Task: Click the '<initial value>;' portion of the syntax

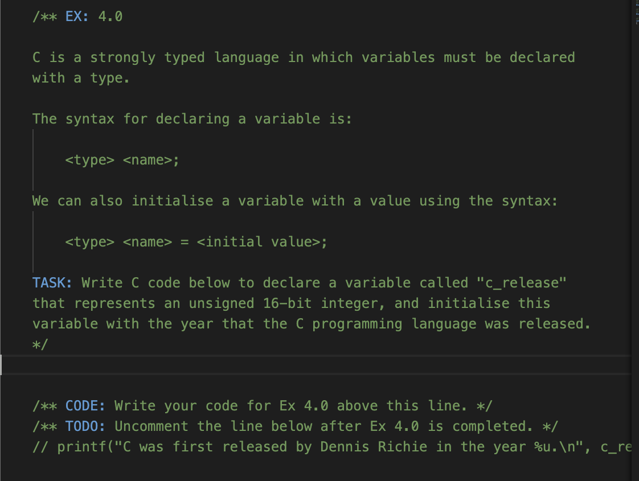Action: [x=261, y=241]
